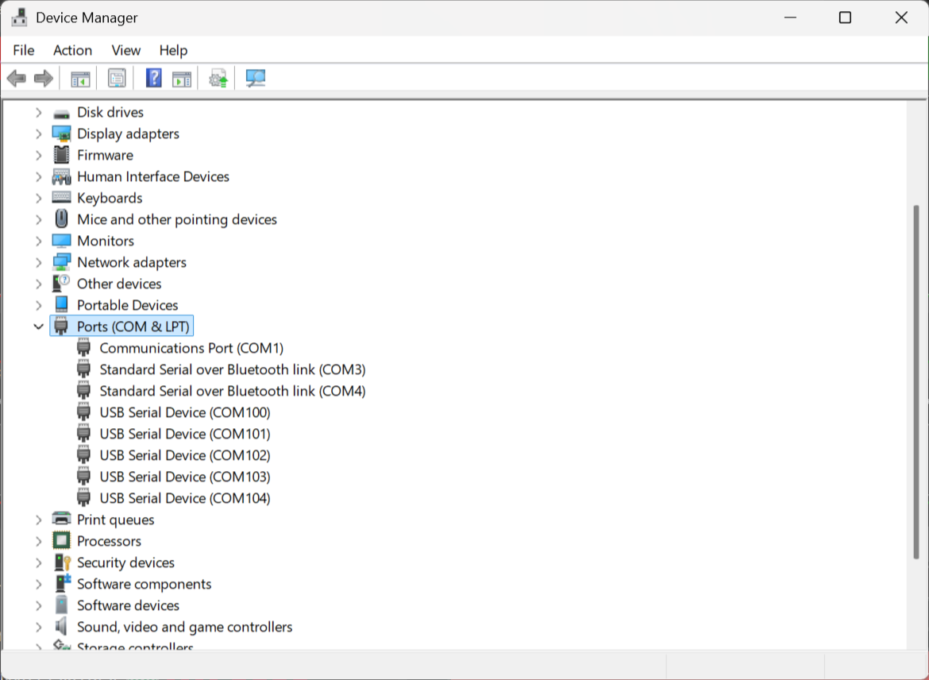Viewport: 929px width, 680px height.
Task: Maximize the Device Manager window
Action: [846, 17]
